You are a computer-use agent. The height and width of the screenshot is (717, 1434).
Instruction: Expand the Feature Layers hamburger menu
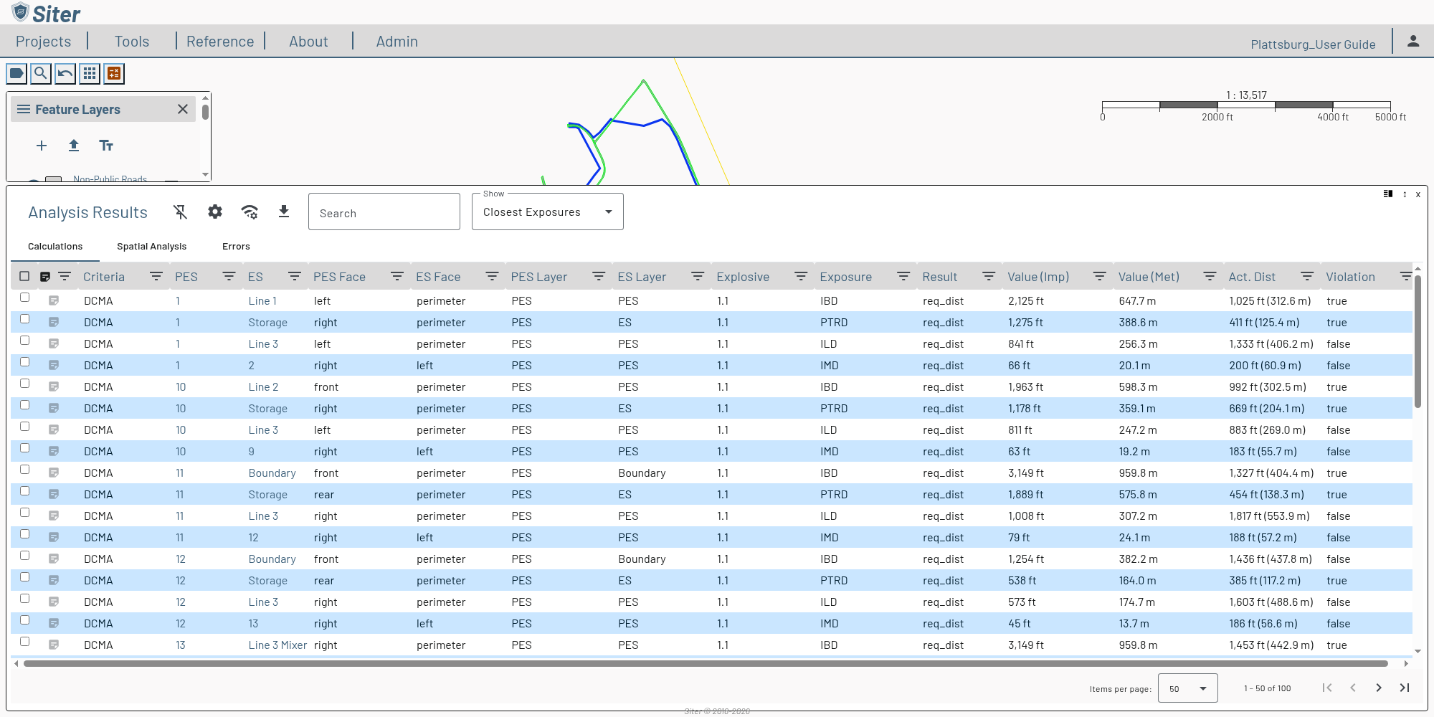[x=24, y=109]
